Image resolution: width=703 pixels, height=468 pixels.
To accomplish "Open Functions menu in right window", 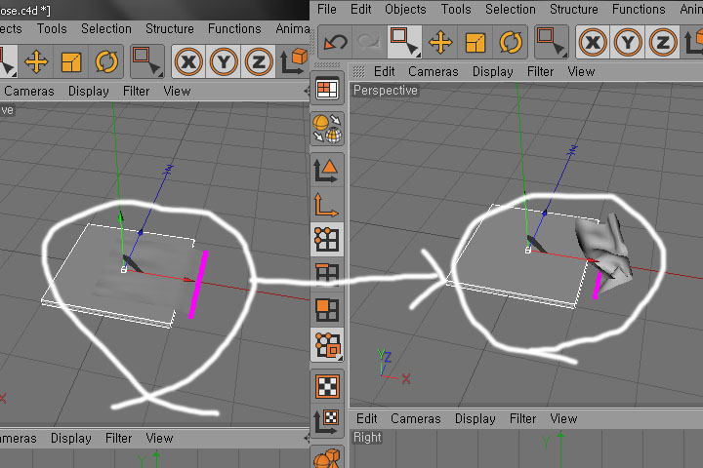I will pyautogui.click(x=639, y=9).
